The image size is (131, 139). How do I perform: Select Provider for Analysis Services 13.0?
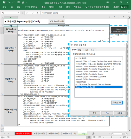[x=95, y=66]
